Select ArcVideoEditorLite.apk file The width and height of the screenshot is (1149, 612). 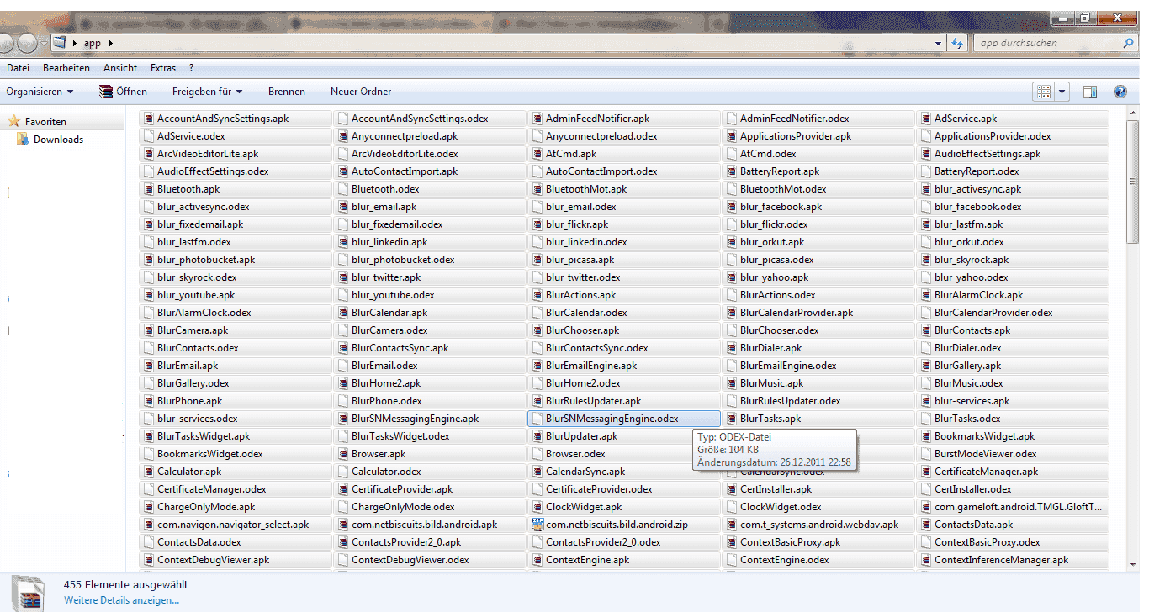(236, 154)
